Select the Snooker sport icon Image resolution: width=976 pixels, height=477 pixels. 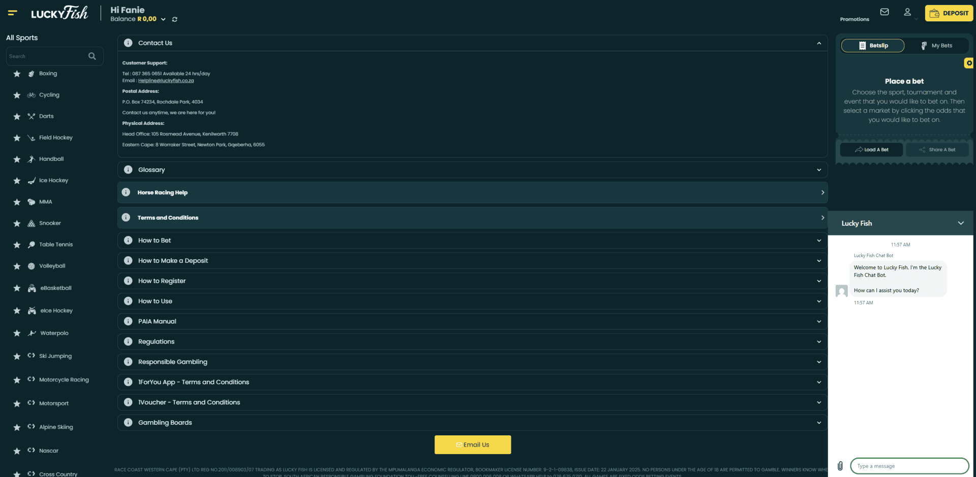coord(32,223)
